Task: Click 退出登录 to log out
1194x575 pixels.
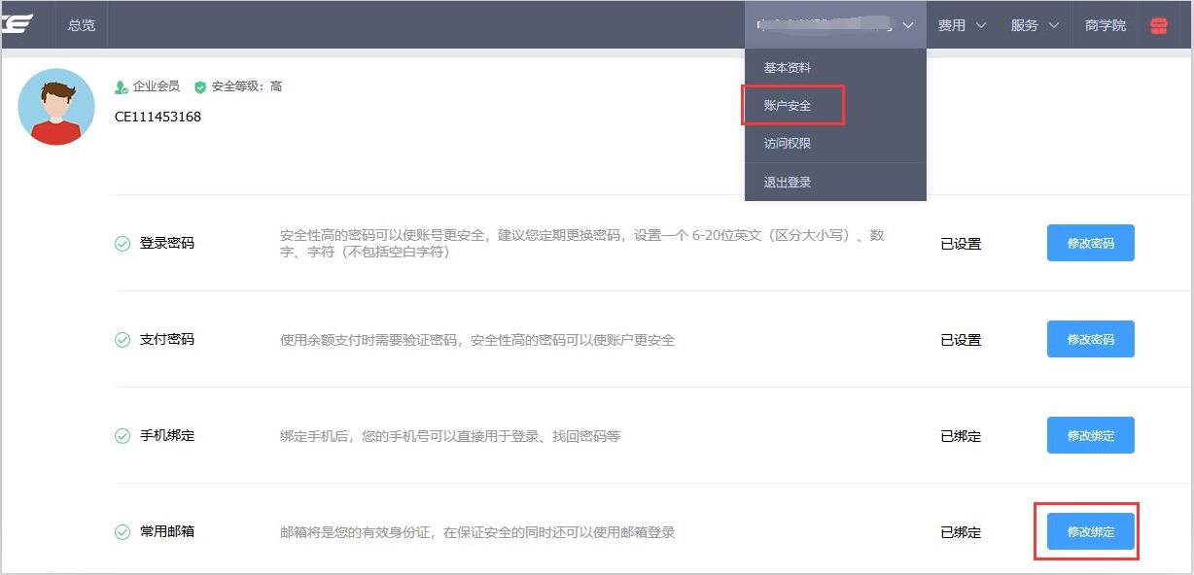Action: click(x=787, y=183)
